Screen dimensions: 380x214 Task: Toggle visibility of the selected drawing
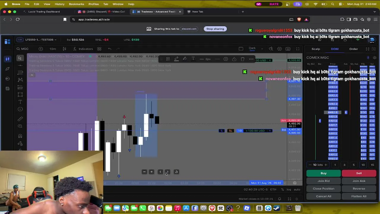(x=226, y=59)
